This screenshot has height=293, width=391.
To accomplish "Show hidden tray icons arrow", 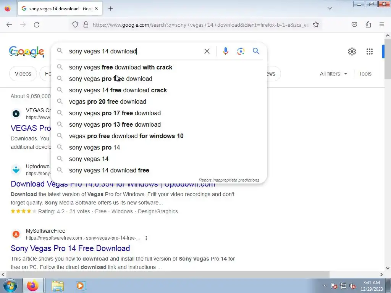I will pos(325,286).
